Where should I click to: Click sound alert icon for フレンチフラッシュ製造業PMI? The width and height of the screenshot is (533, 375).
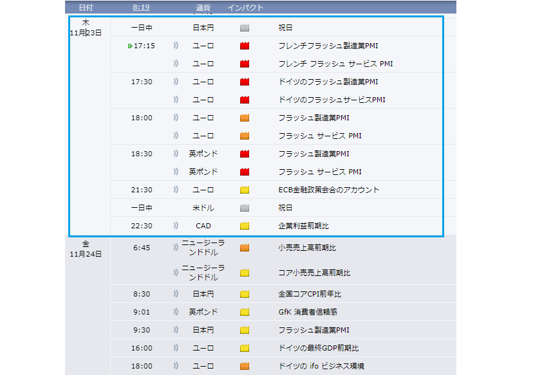[176, 46]
